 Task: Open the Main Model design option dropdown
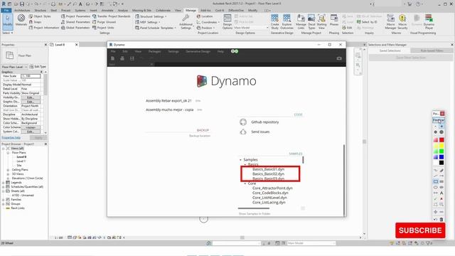[251, 28]
